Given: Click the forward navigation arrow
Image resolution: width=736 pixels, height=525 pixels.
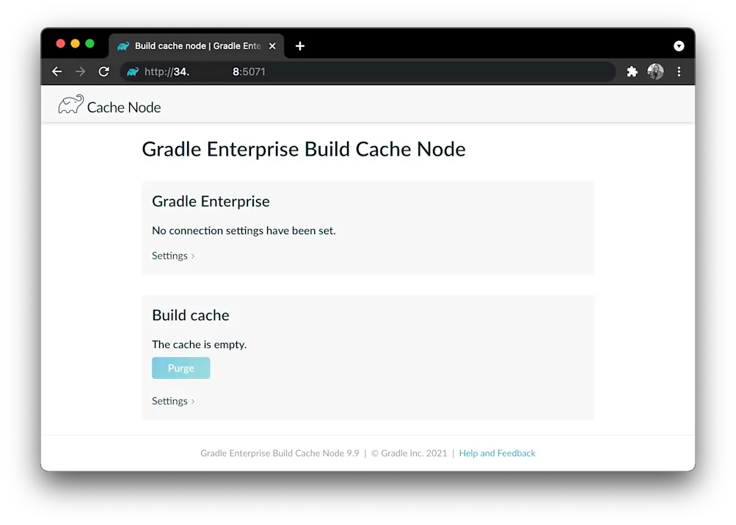Looking at the screenshot, I should 80,71.
